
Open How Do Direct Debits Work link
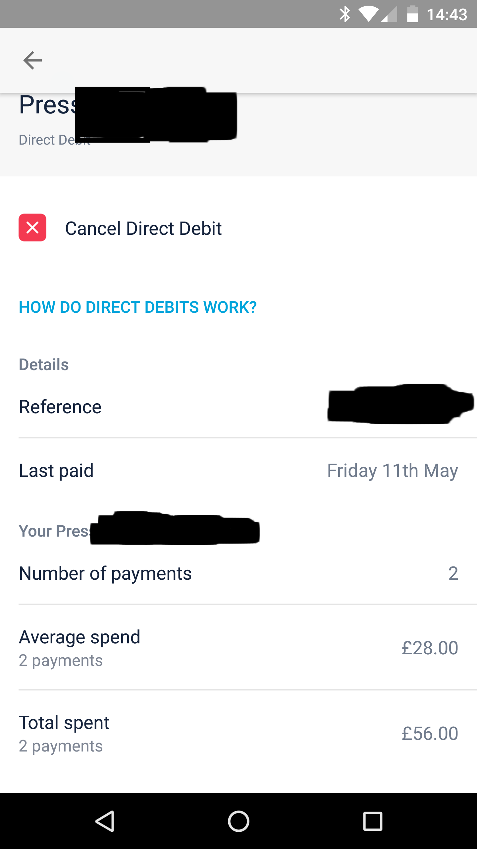138,307
